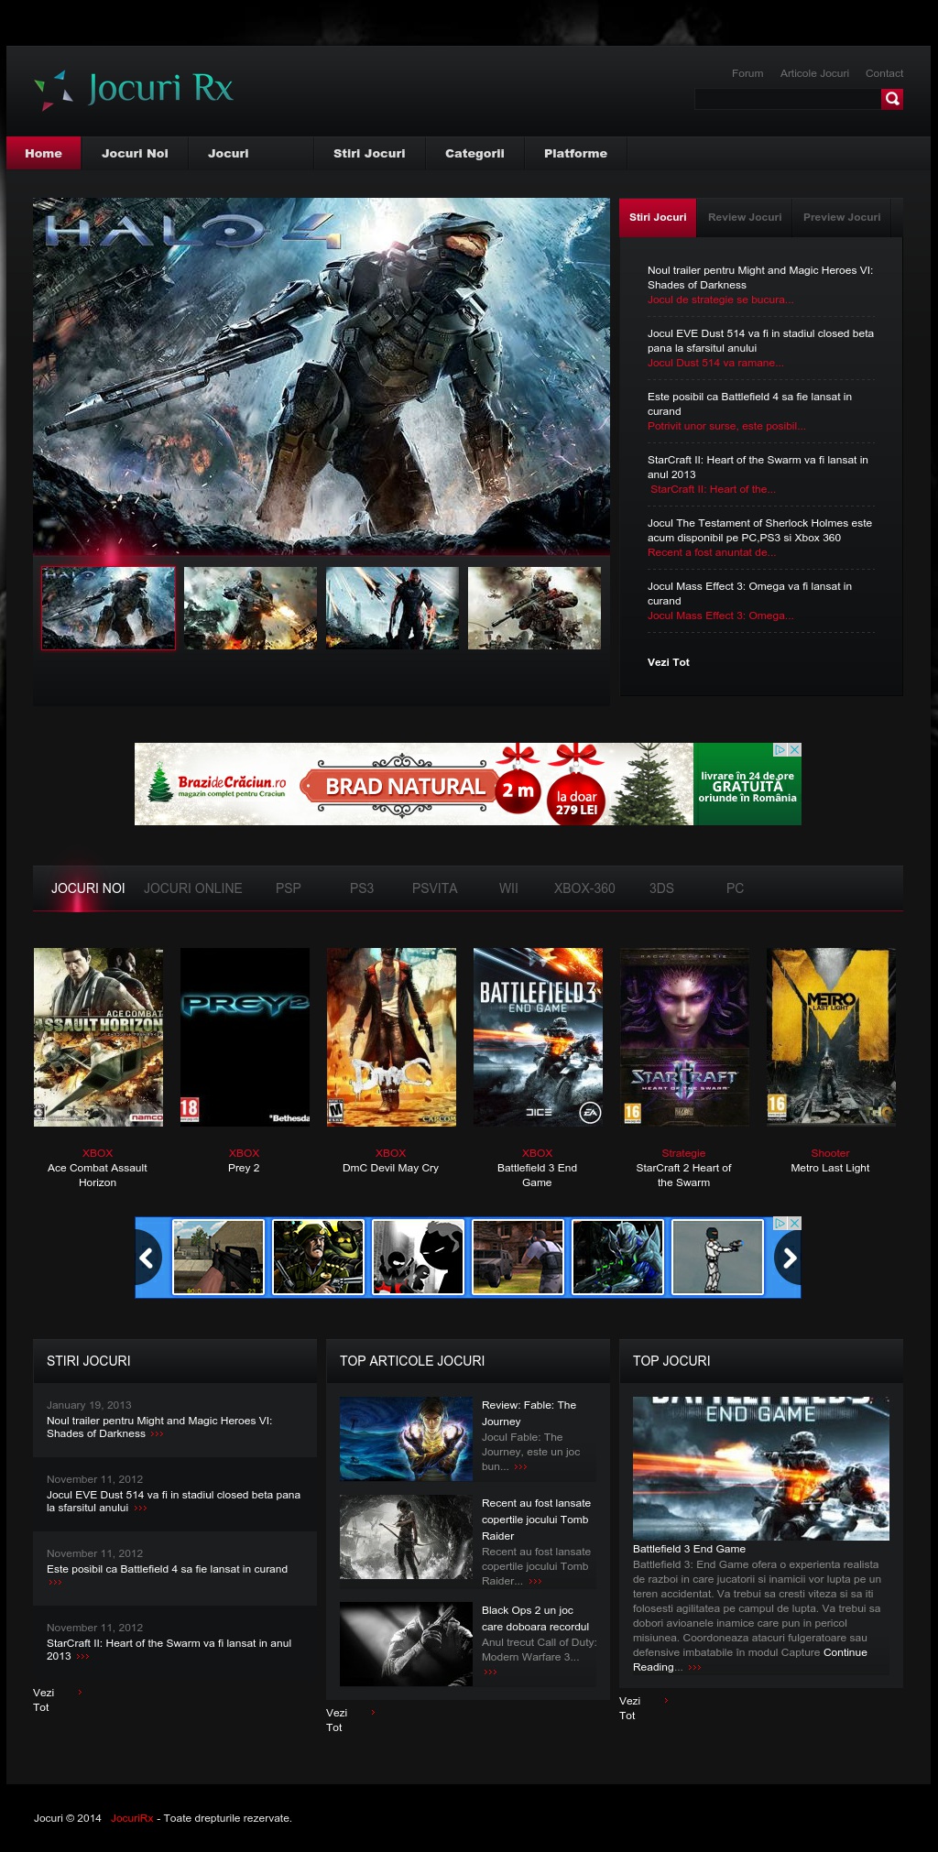Open the Battlefield 3 End Game cover

tap(538, 1037)
